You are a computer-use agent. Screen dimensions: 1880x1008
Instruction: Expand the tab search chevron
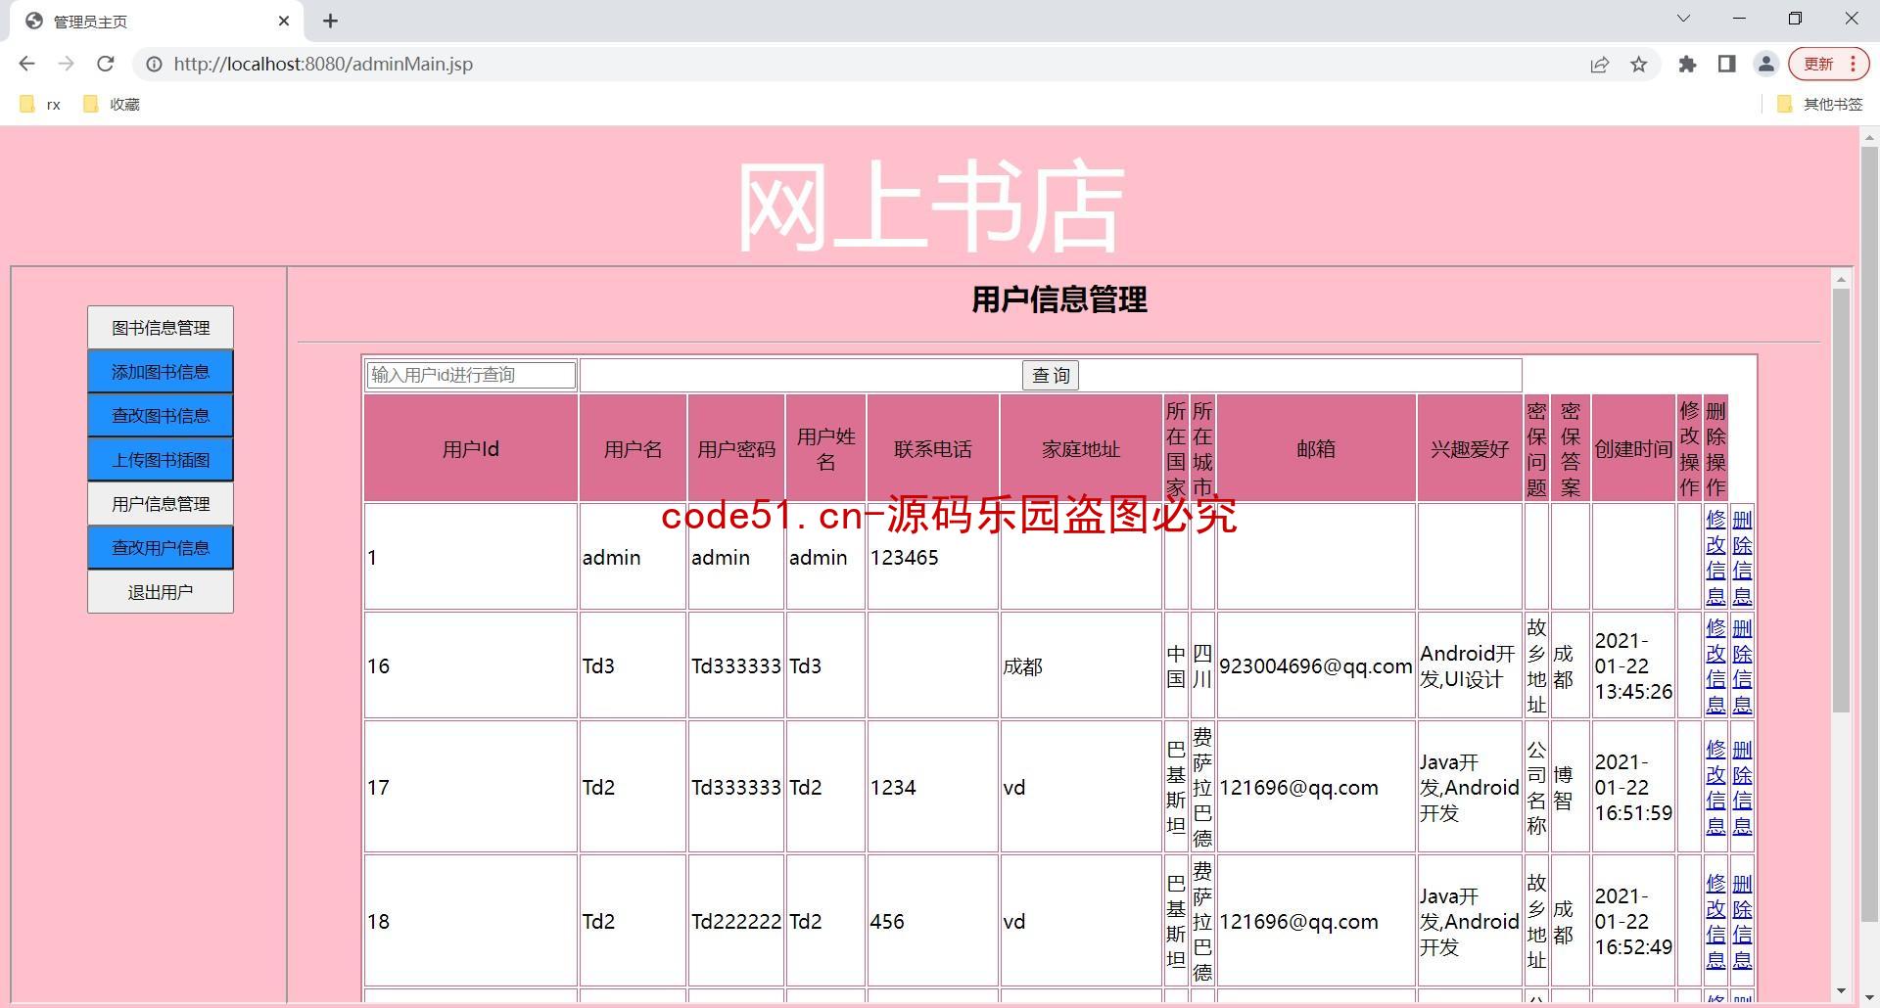click(1683, 19)
